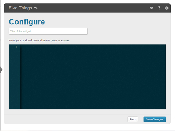Open the help question mark icon
Image resolution: width=175 pixels, height=131 pixels.
click(159, 8)
